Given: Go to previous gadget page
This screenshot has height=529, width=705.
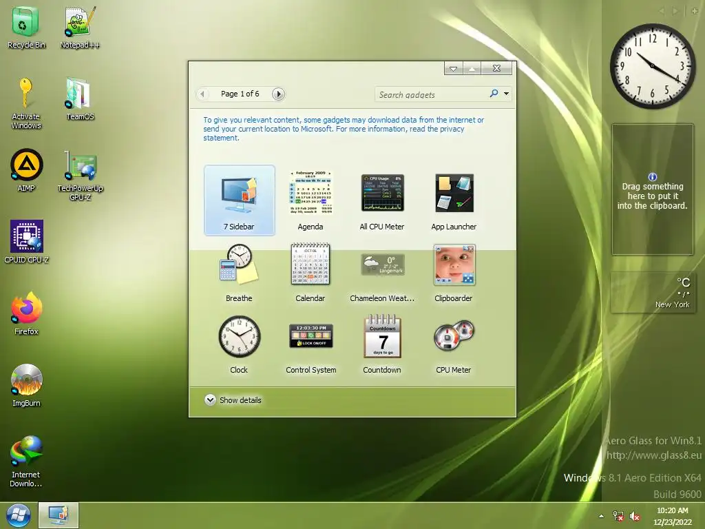Looking at the screenshot, I should point(202,94).
